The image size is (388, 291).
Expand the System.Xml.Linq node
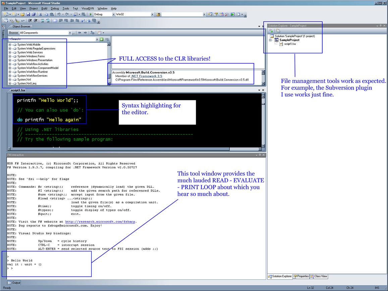click(10, 83)
